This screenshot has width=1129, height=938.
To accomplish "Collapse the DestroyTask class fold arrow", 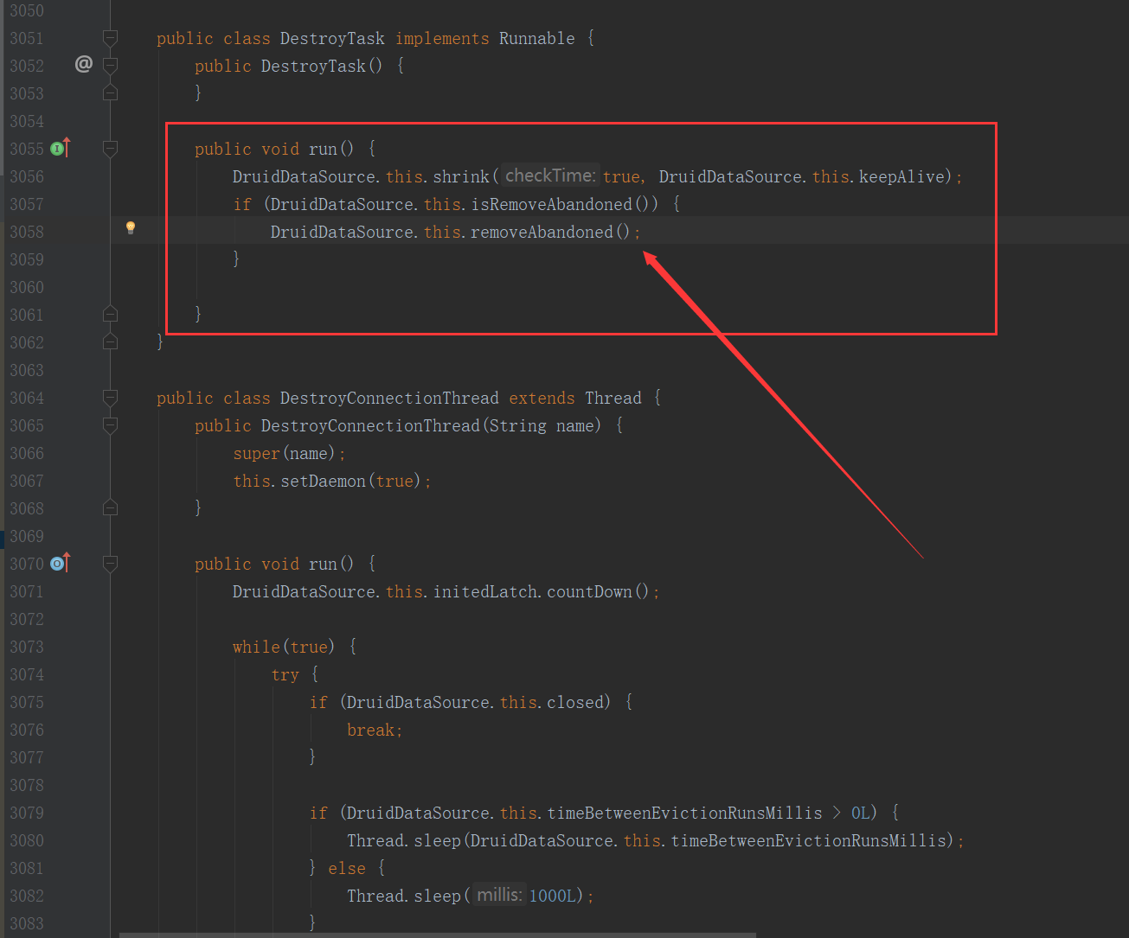I will (109, 37).
